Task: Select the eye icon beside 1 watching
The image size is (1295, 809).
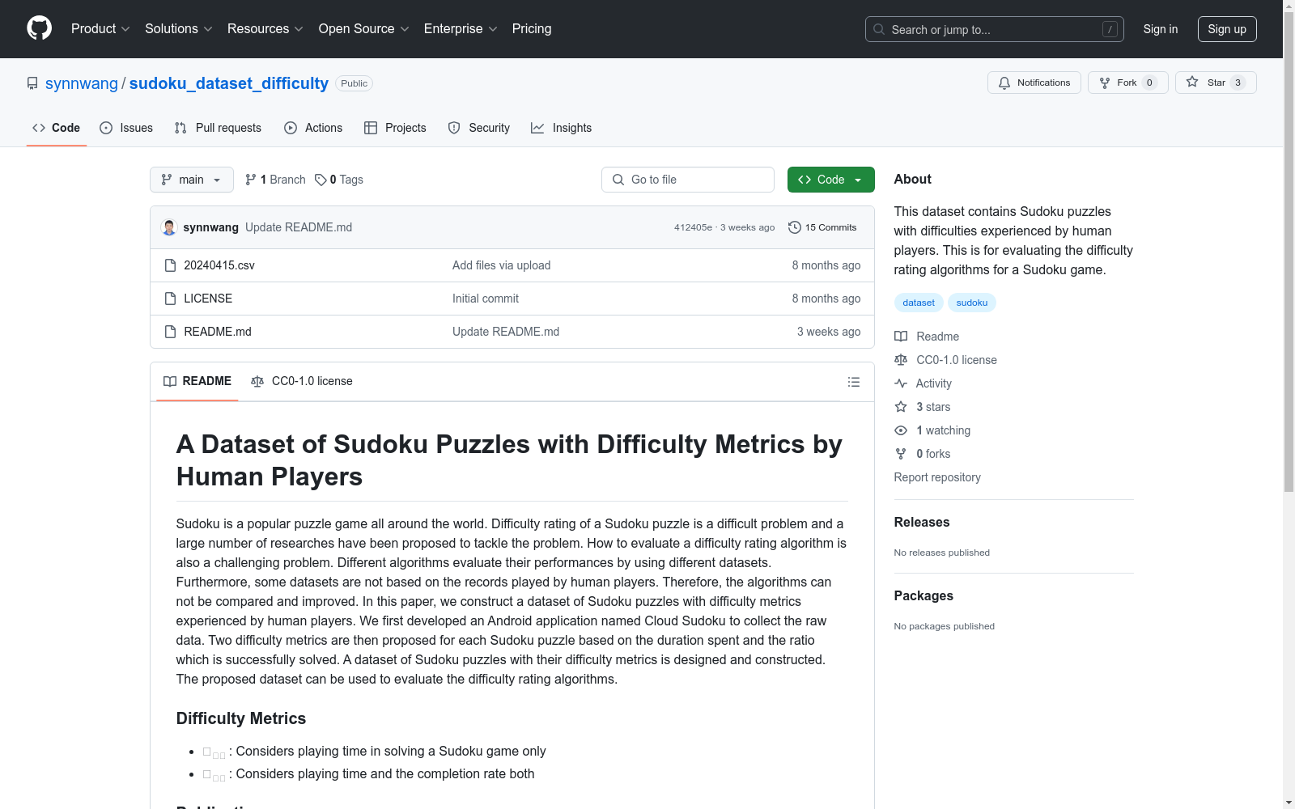Action: (x=901, y=430)
